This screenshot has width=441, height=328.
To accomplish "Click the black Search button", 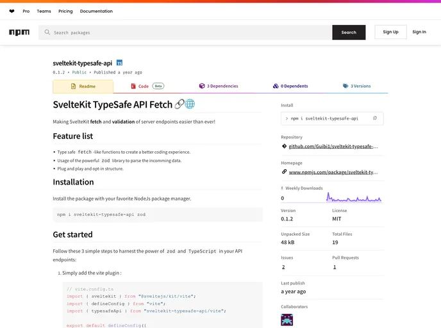I will pos(349,32).
